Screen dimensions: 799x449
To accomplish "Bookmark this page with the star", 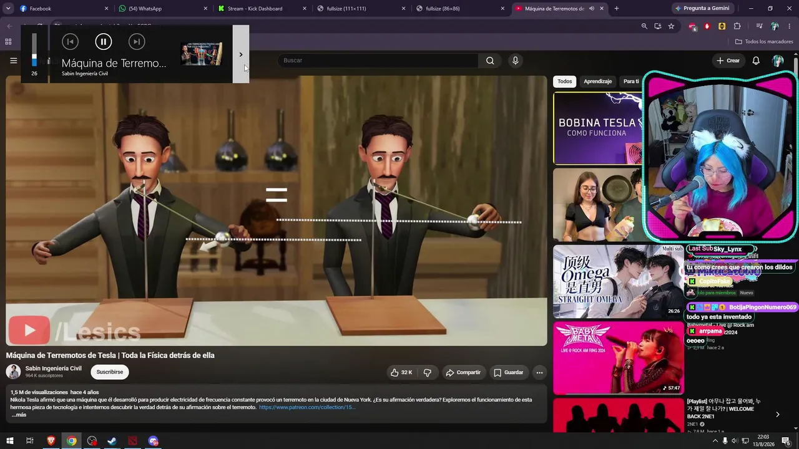I will point(672,26).
